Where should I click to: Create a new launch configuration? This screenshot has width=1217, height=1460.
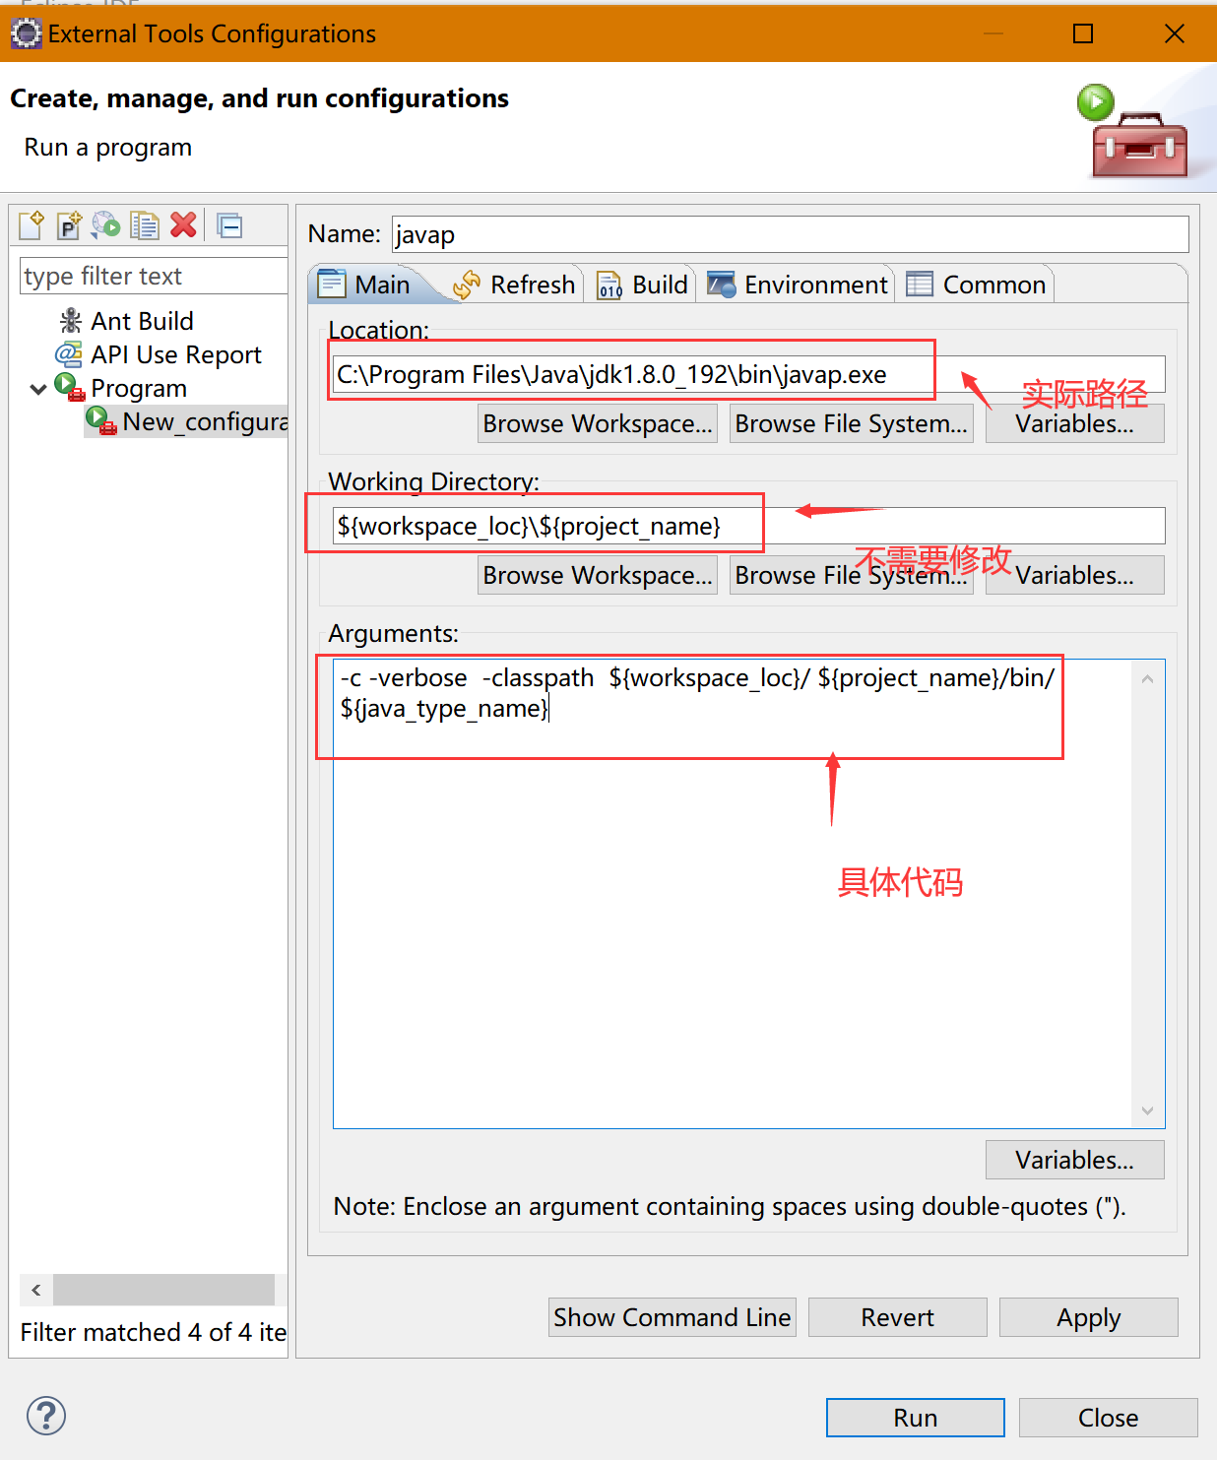click(32, 225)
